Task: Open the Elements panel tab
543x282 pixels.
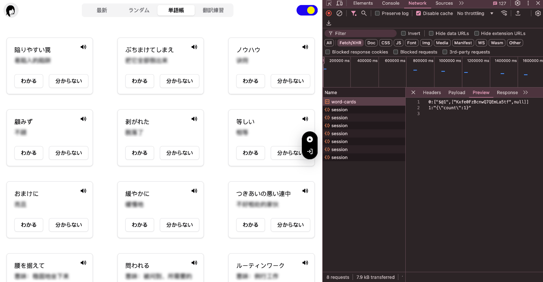Action: tap(363, 3)
